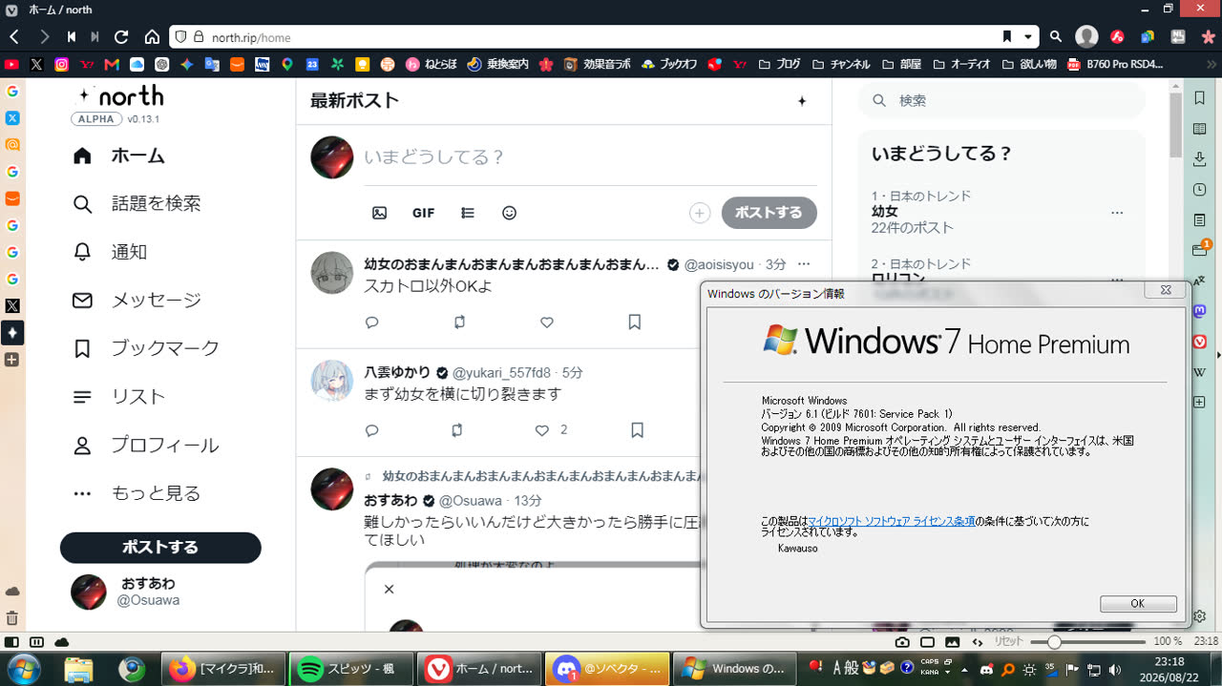Open the GIF picker in composer
The height and width of the screenshot is (686, 1222).
(424, 213)
